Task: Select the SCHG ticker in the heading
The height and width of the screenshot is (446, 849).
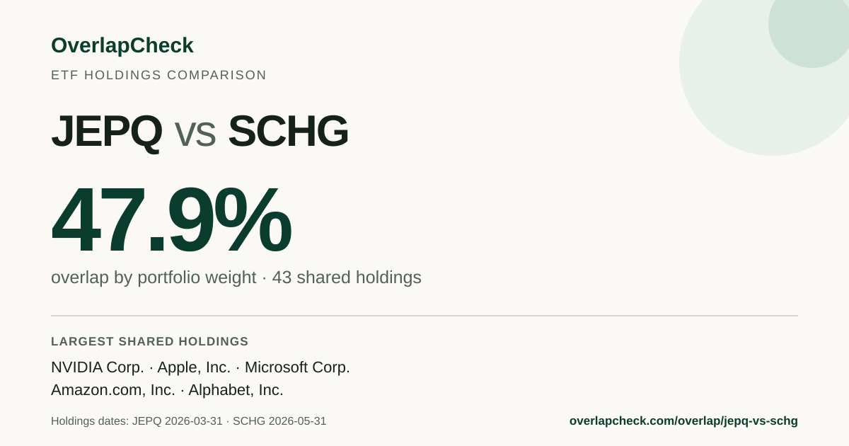Action: 288,132
